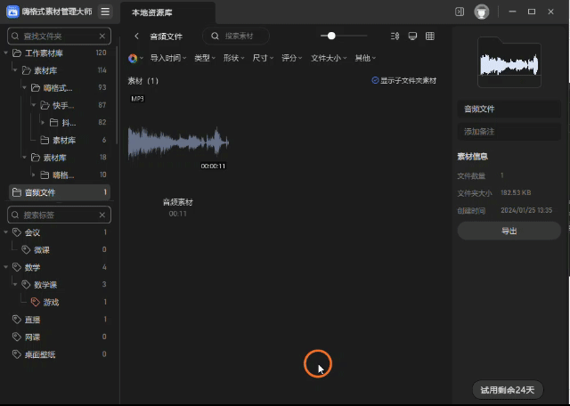Viewport: 570px width, 406px height.
Task: Open the 其他 filter dropdown
Action: point(365,58)
